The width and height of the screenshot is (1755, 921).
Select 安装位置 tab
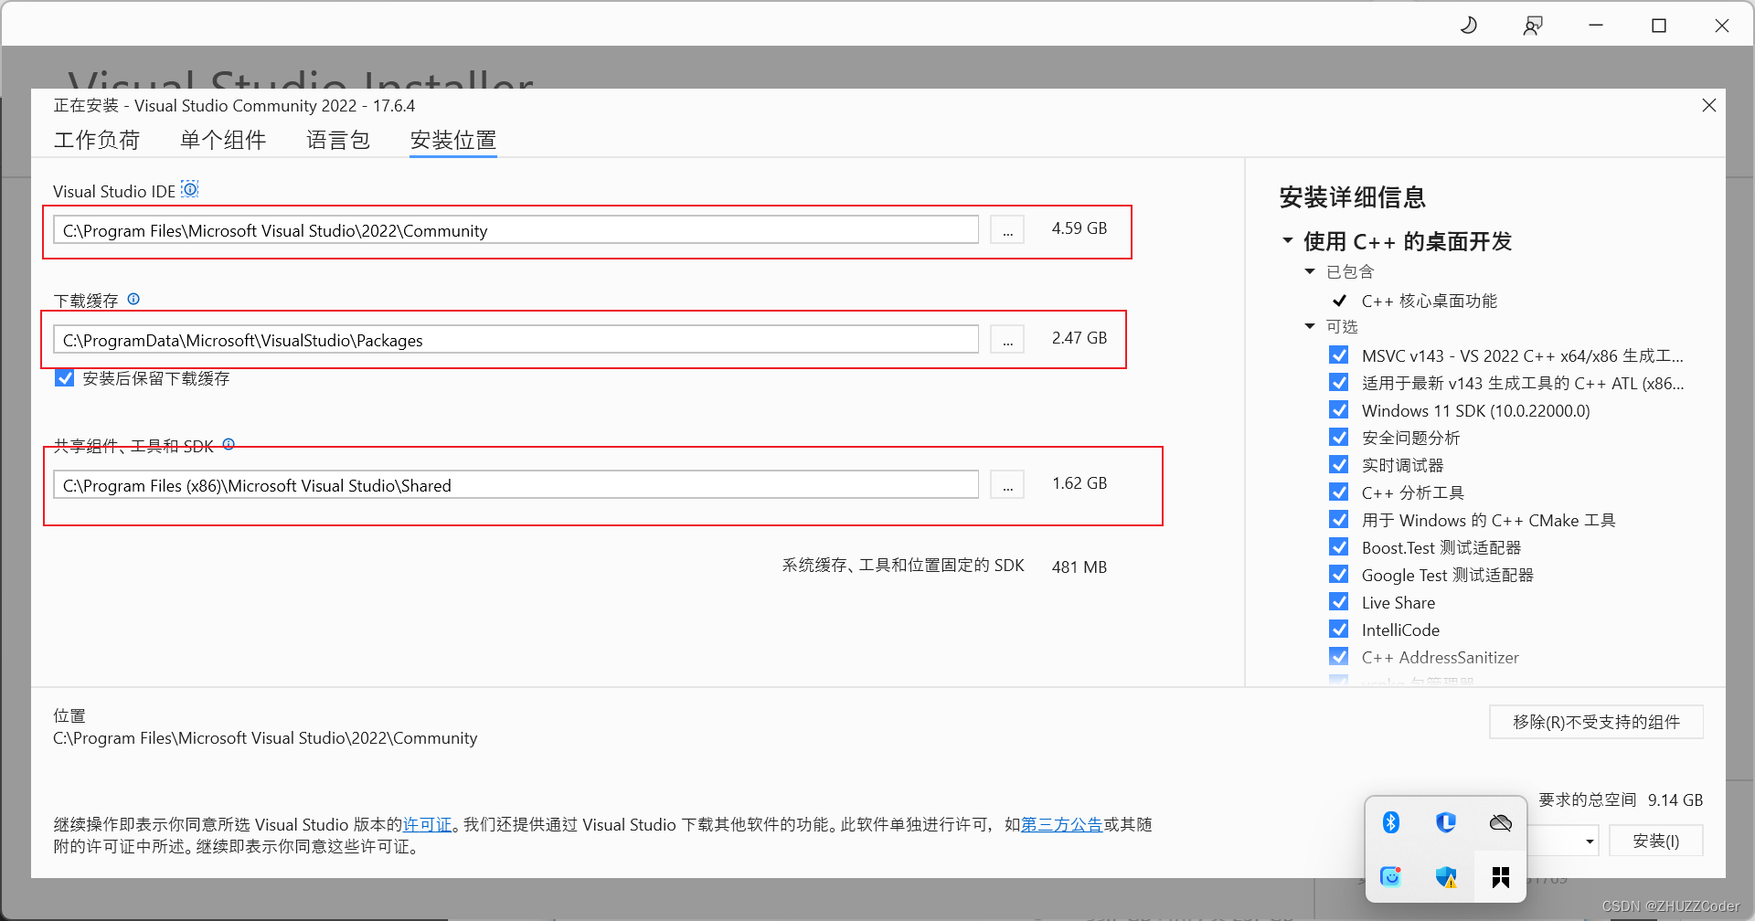tap(452, 140)
